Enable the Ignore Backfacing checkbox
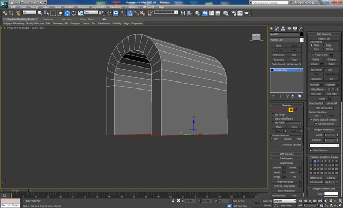Viewport: 343px width, 208px height. coord(273,118)
